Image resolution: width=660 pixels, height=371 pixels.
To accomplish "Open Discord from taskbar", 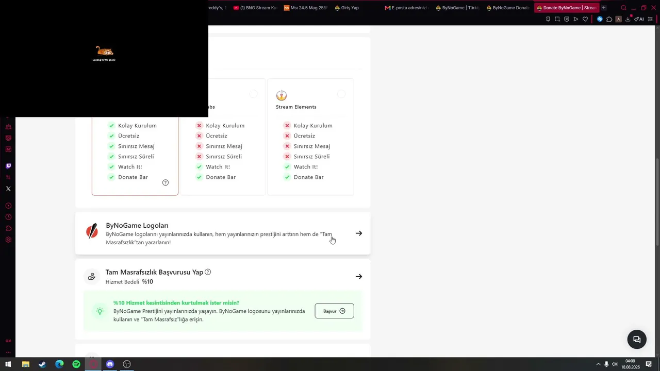I will (110, 364).
